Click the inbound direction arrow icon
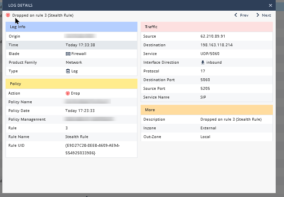Viewport: 284px width, 197px height. point(203,63)
